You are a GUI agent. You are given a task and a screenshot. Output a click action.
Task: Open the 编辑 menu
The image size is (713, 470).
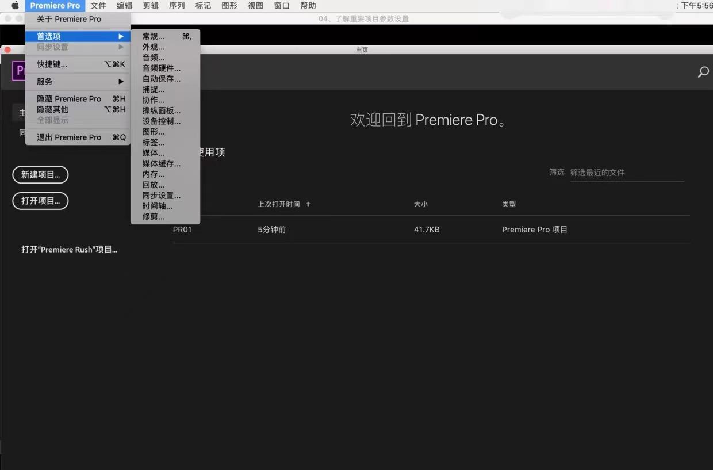coord(125,6)
